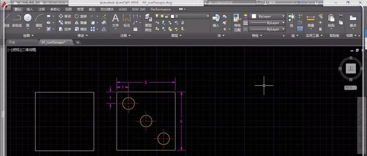Switch to the Insert (插入) ribbon tab

tap(30, 10)
